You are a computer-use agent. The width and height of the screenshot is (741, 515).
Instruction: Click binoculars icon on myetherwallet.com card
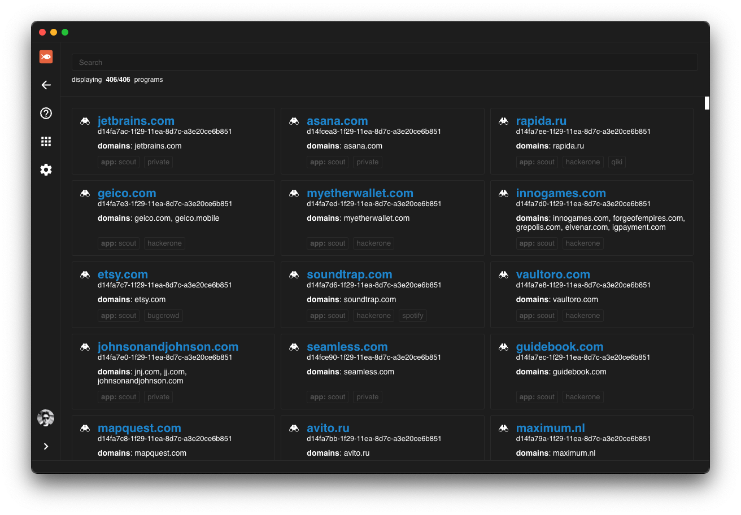(x=294, y=193)
